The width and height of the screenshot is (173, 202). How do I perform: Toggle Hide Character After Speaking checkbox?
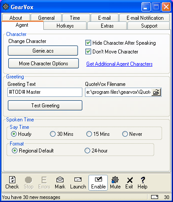pyautogui.click(x=88, y=43)
